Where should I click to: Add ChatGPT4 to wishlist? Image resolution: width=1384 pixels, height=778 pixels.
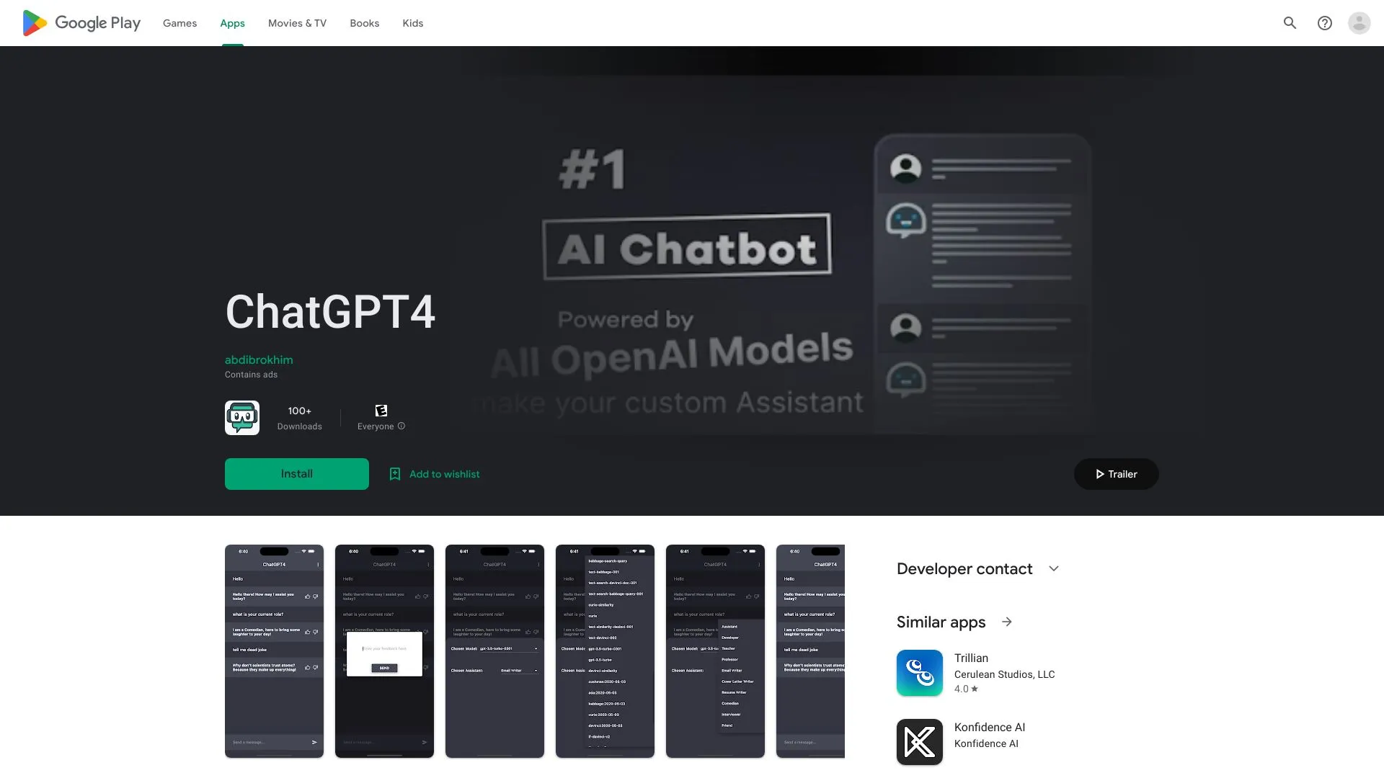(434, 473)
